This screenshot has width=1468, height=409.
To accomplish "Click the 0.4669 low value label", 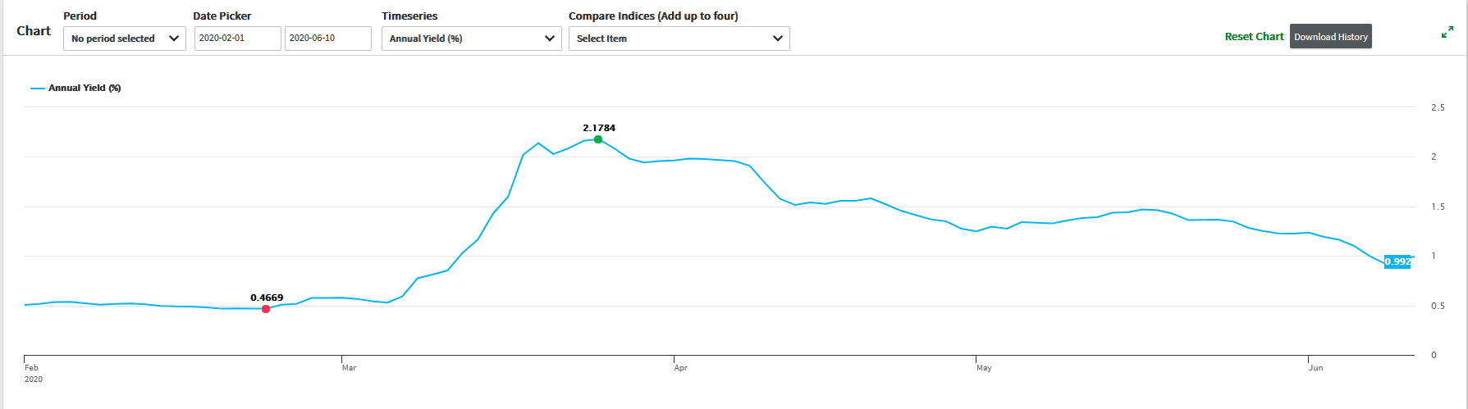I will coord(267,298).
